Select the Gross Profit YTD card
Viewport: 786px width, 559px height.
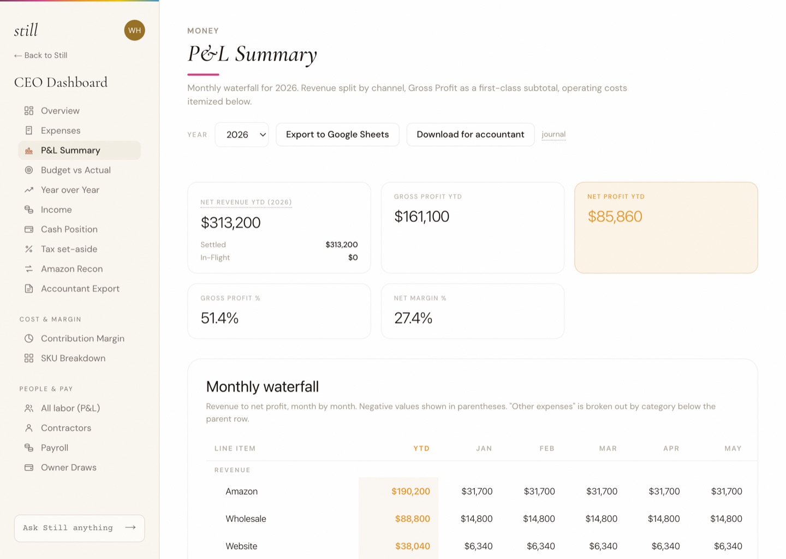473,228
